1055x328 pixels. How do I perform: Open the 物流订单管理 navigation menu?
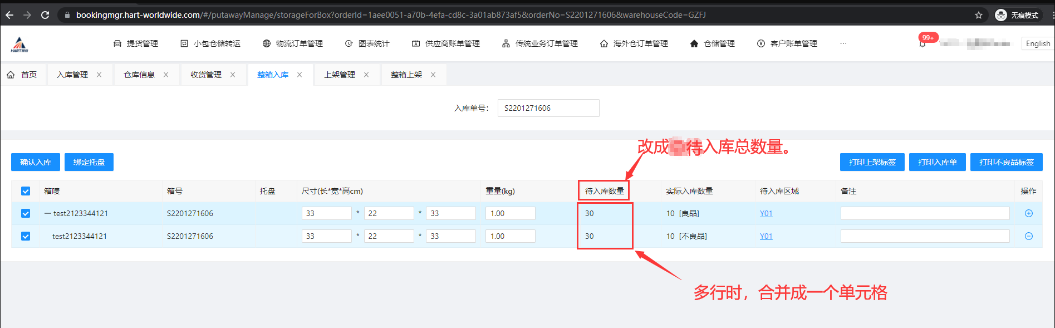pos(293,43)
